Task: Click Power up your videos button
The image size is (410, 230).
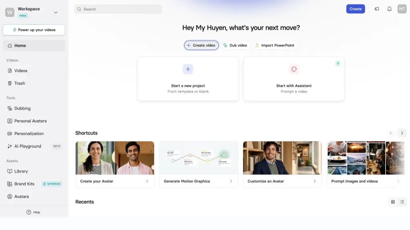Action: click(34, 30)
